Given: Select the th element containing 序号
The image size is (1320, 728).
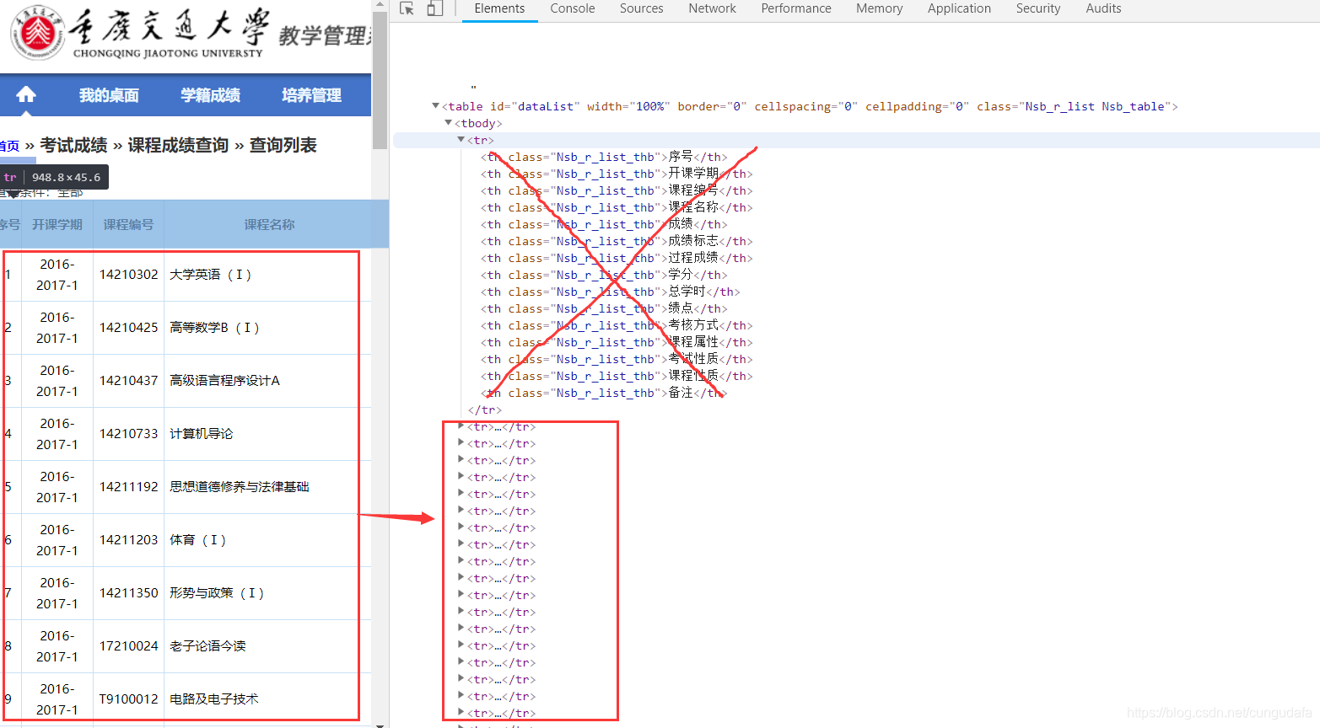Looking at the screenshot, I should coord(604,157).
